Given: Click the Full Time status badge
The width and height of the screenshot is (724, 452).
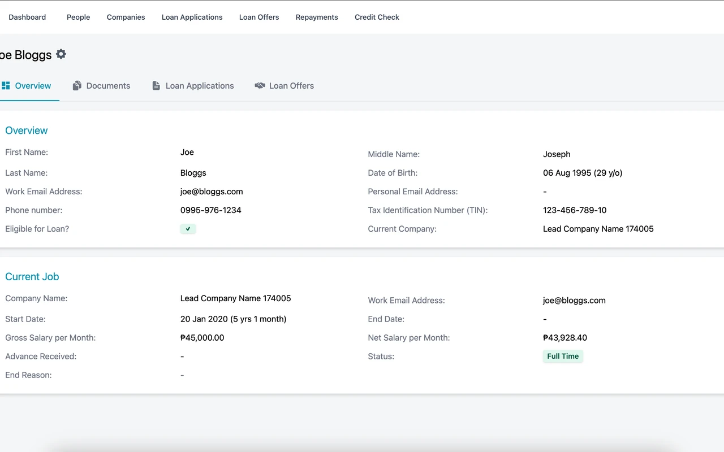Looking at the screenshot, I should (x=563, y=357).
